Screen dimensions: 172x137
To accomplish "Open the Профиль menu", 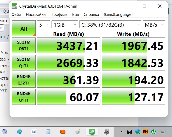I will coord(59,15).
